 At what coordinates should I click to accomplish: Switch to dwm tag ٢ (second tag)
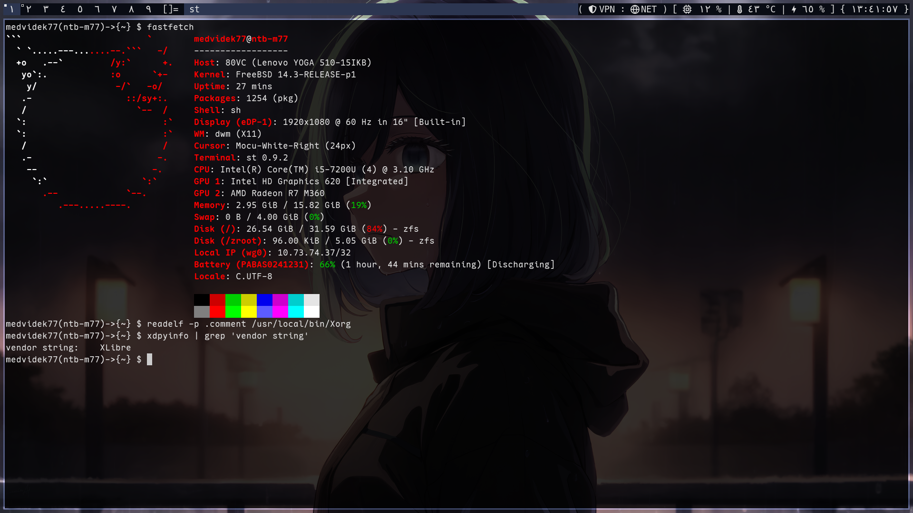point(29,9)
